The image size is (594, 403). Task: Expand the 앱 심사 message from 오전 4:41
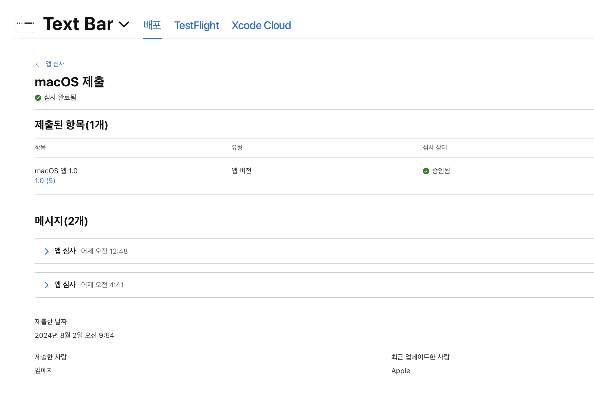(46, 285)
